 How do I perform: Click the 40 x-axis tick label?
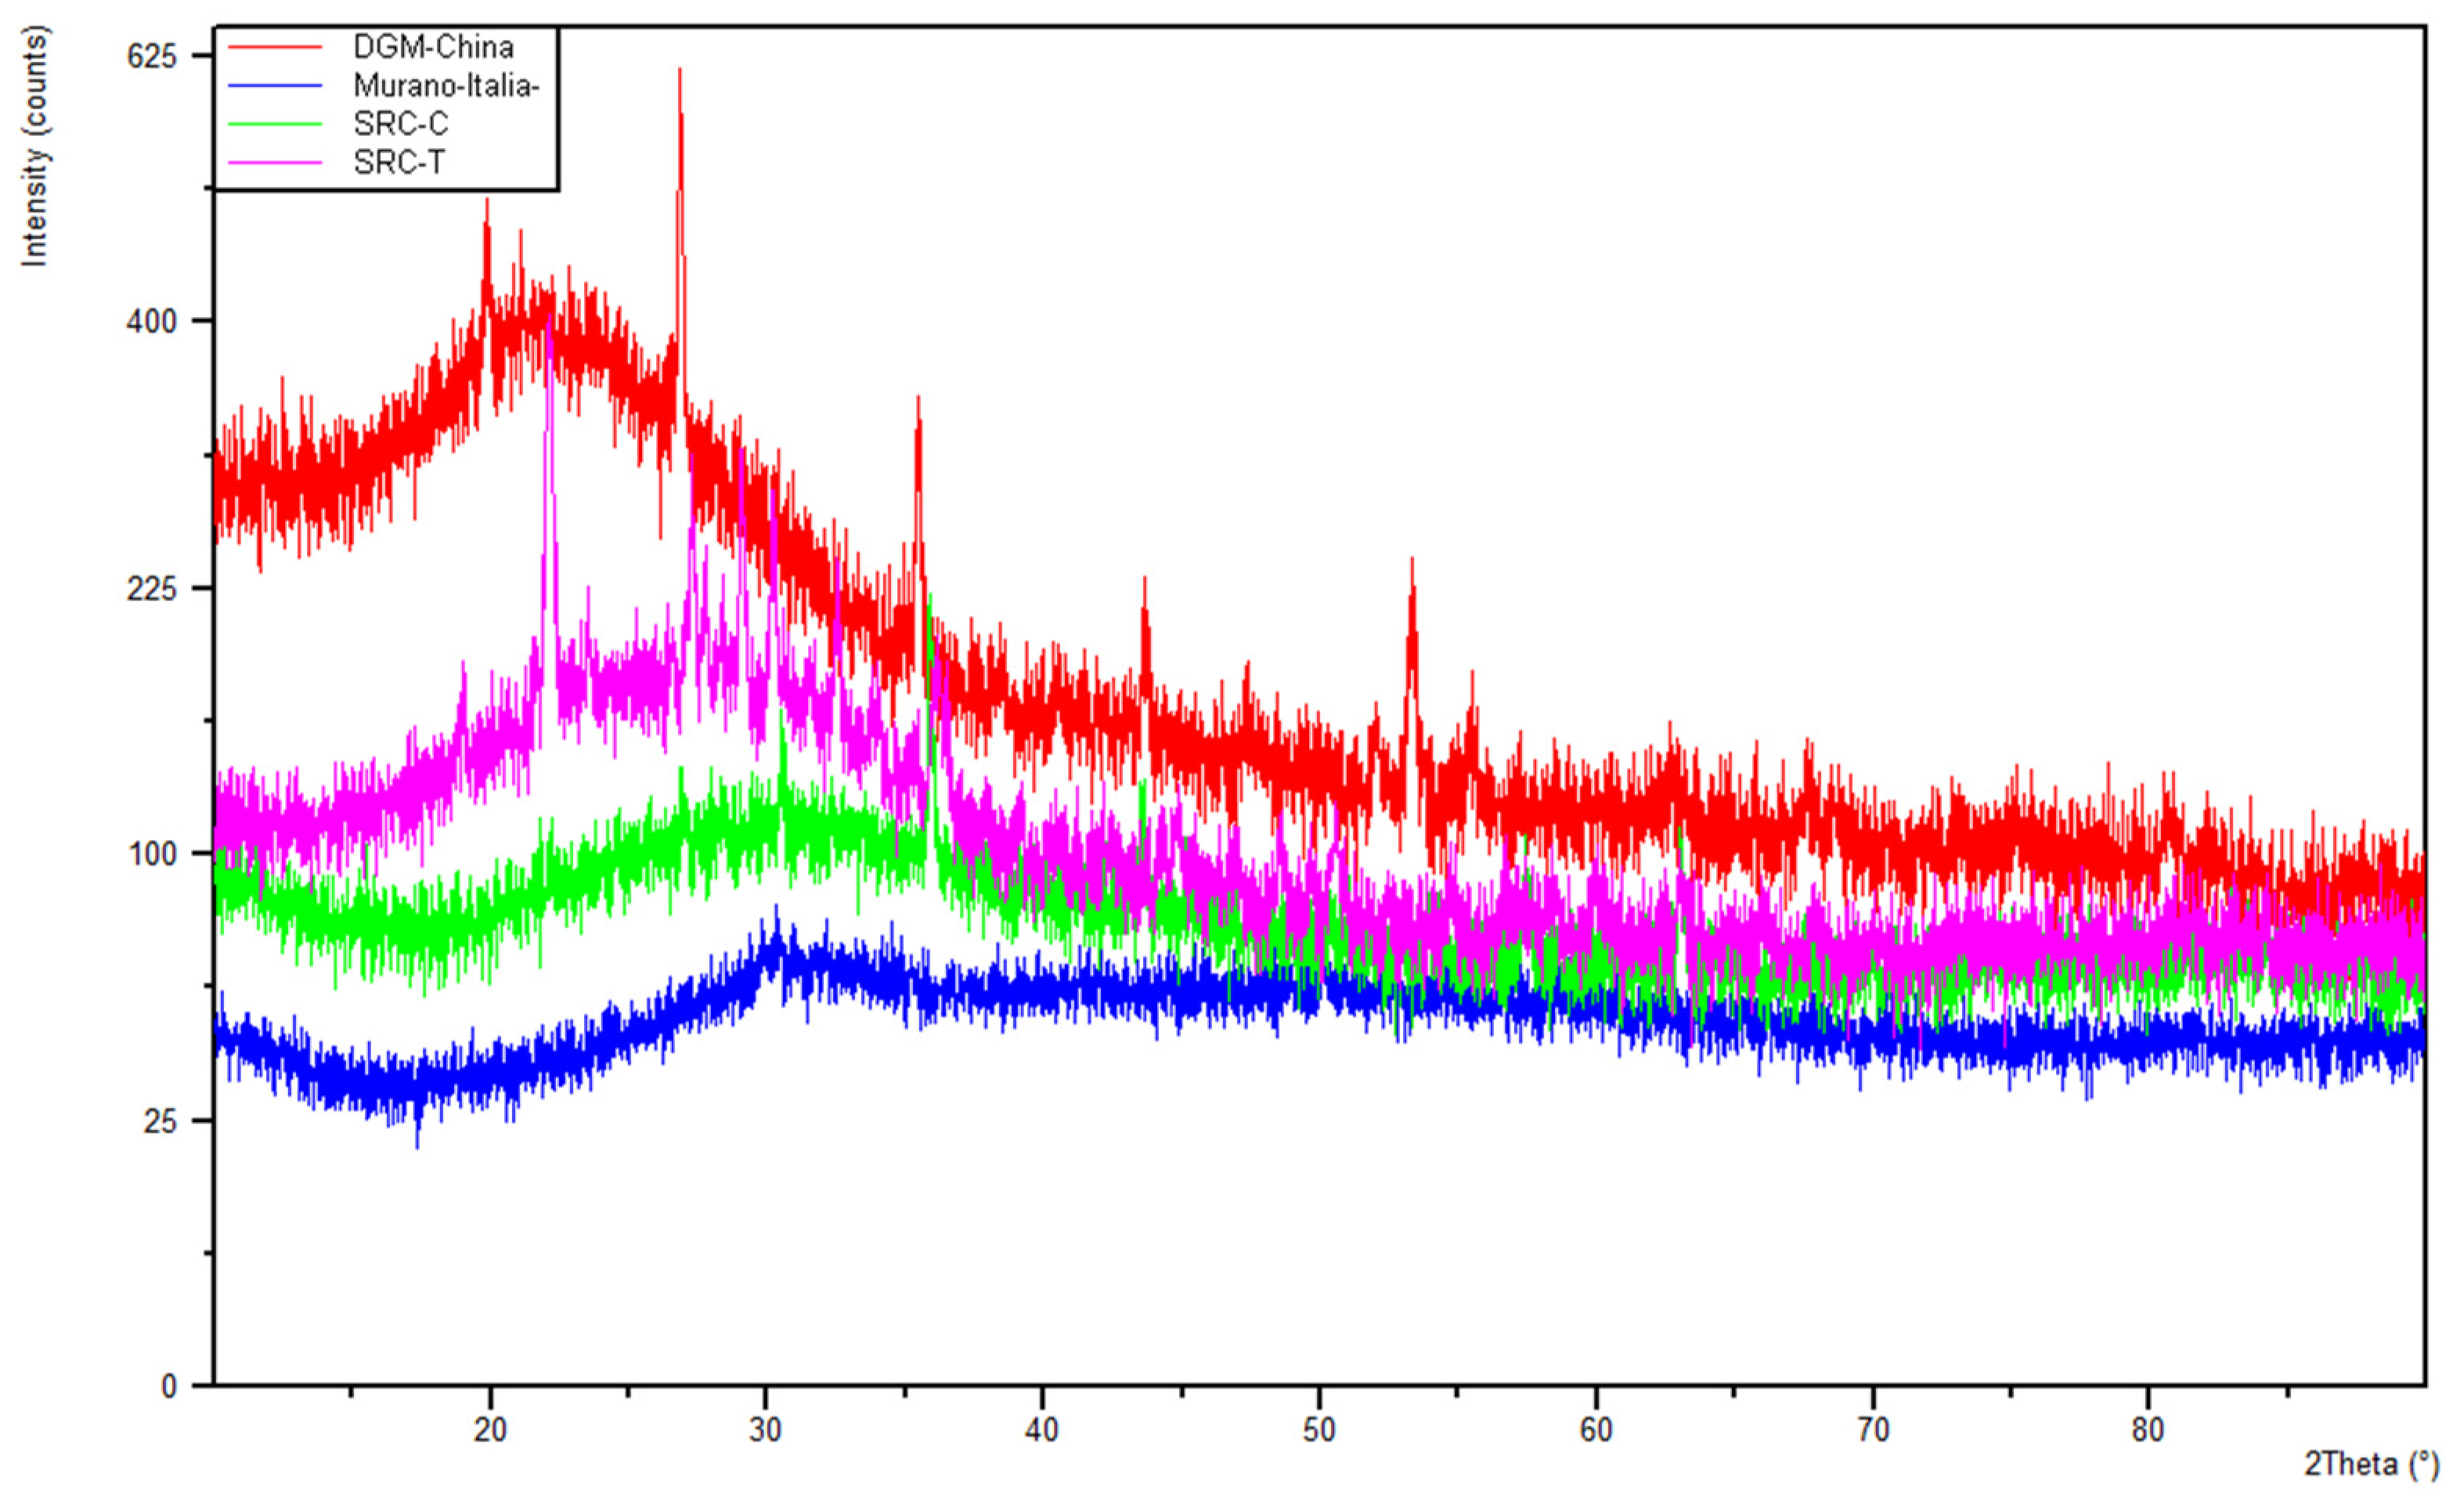[1041, 1430]
